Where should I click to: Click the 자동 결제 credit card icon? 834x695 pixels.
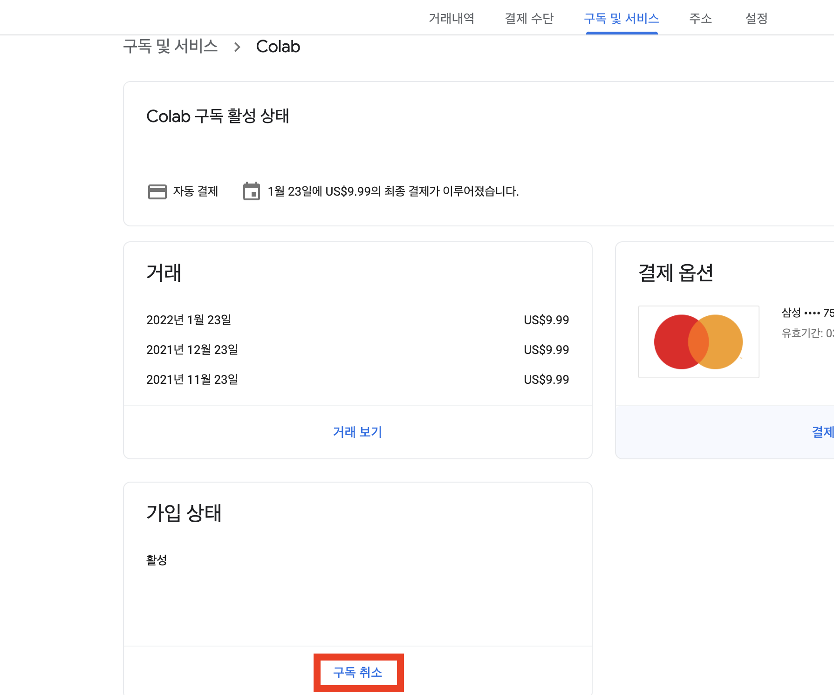[157, 191]
